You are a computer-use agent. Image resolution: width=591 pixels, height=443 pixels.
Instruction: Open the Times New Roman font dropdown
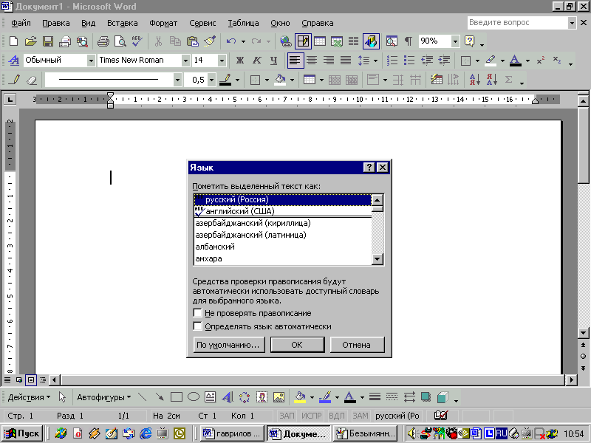tap(185, 61)
